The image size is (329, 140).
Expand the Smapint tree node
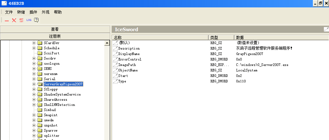pyautogui.click(x=34, y=115)
